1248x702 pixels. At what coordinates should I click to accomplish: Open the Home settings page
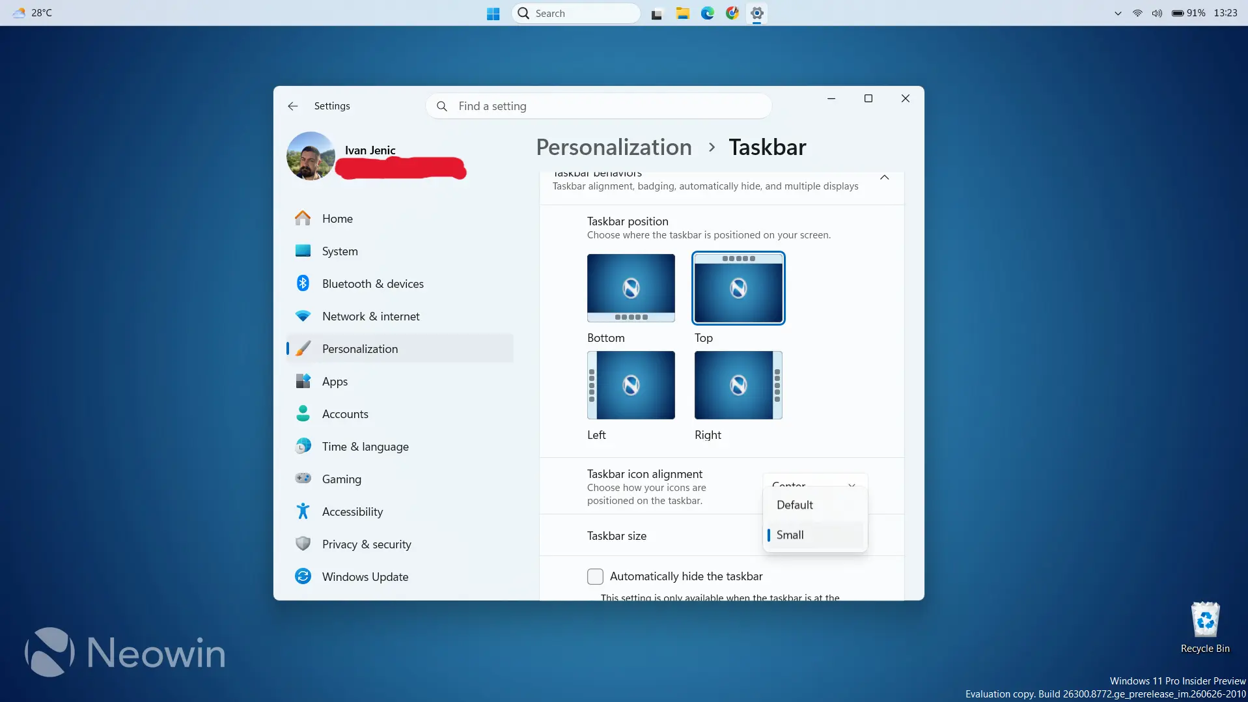pyautogui.click(x=400, y=219)
